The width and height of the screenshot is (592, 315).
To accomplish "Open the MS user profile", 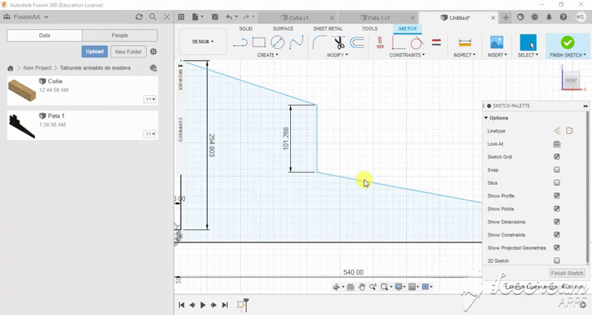I will (x=579, y=17).
